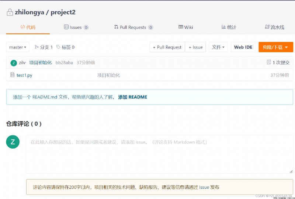Screen dimensions: 295x199
Task: Click the file icon beside test1.py
Action: pos(13,75)
